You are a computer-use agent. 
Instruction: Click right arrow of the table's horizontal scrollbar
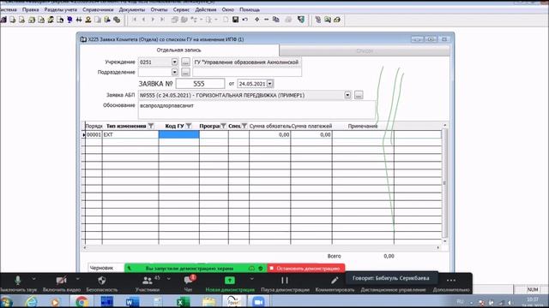click(x=438, y=247)
